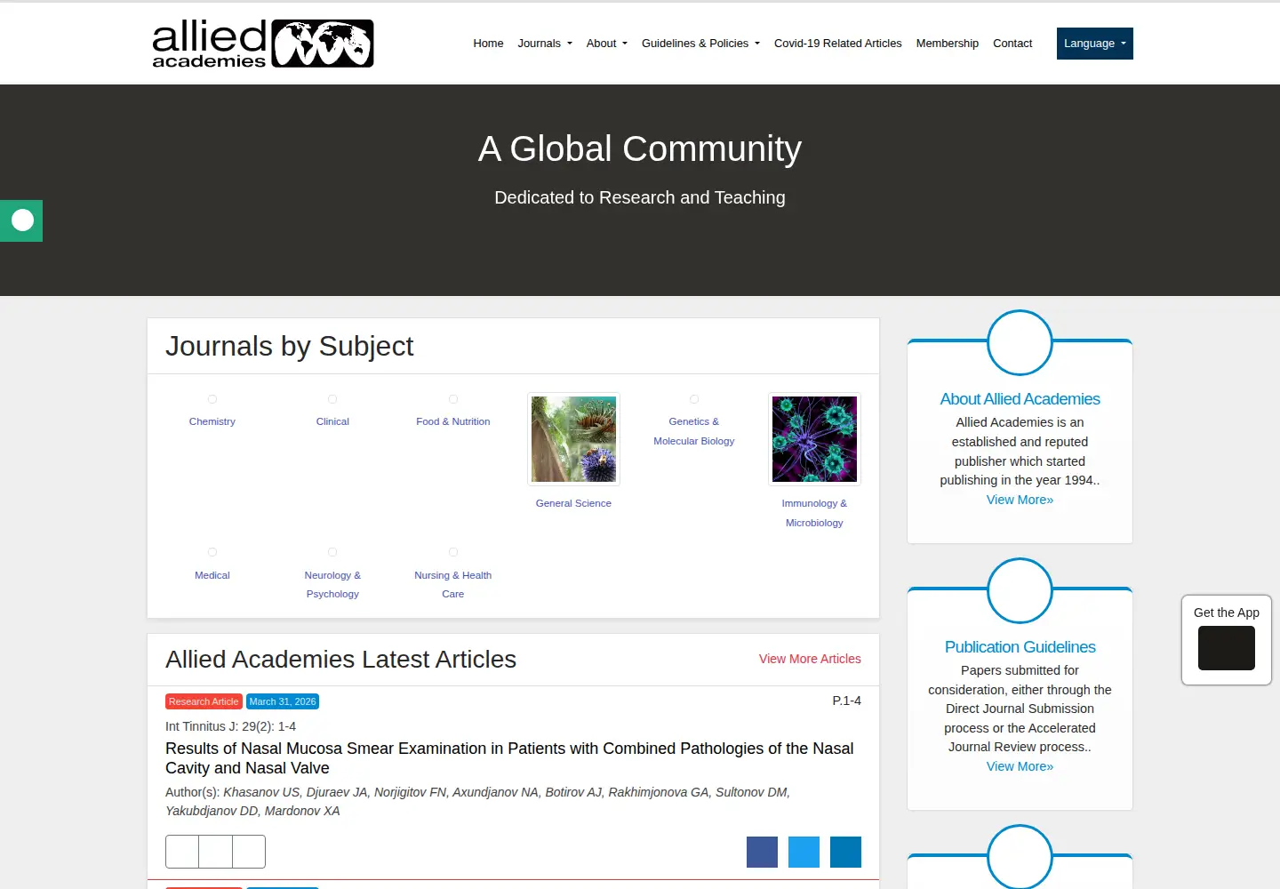Open the Medical subject link
The height and width of the screenshot is (889, 1280).
coord(212,575)
